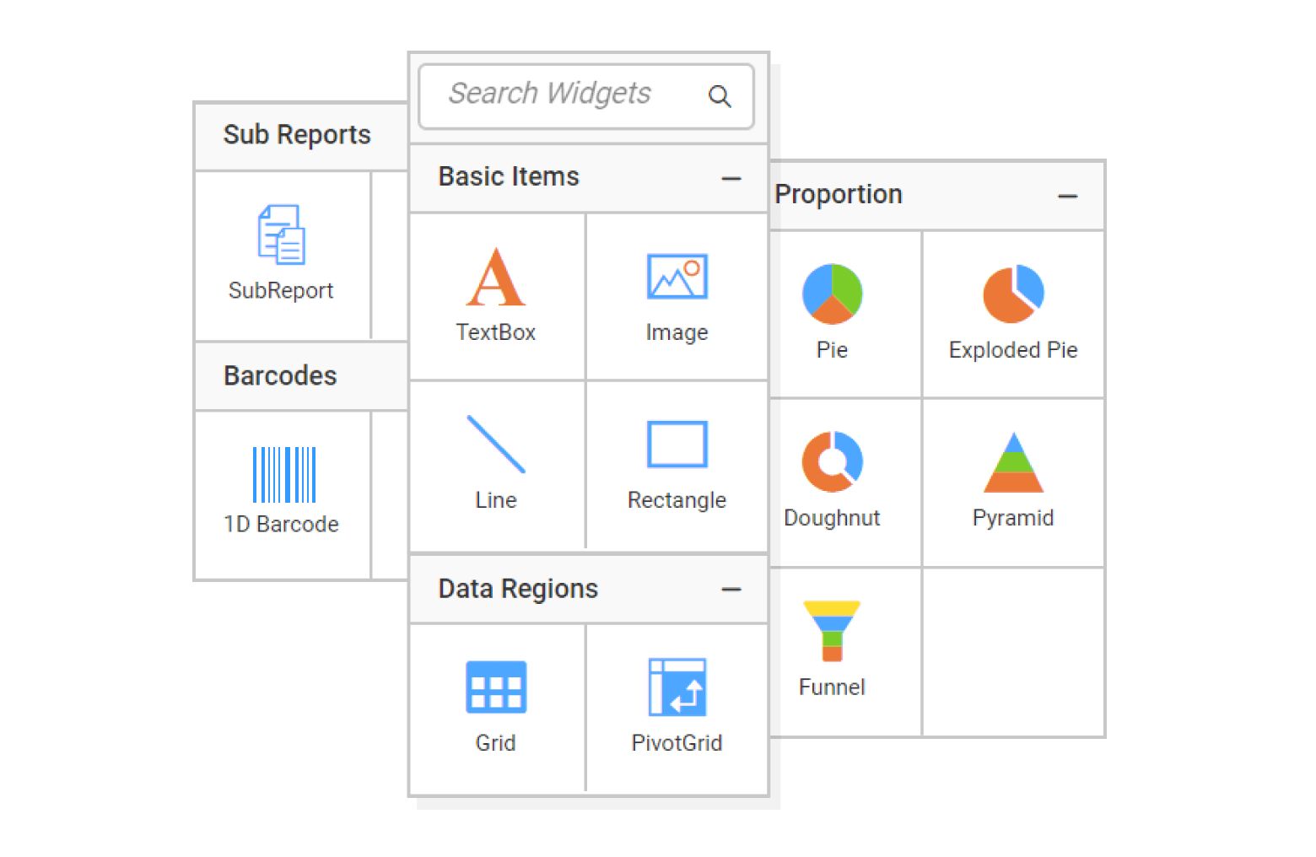Click the search magnifier icon
The width and height of the screenshot is (1316, 857).
[720, 96]
